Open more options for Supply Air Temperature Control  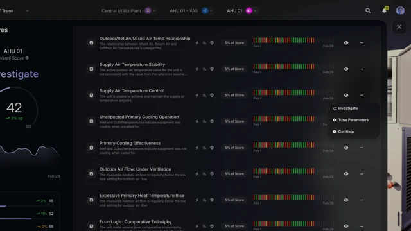click(x=361, y=95)
